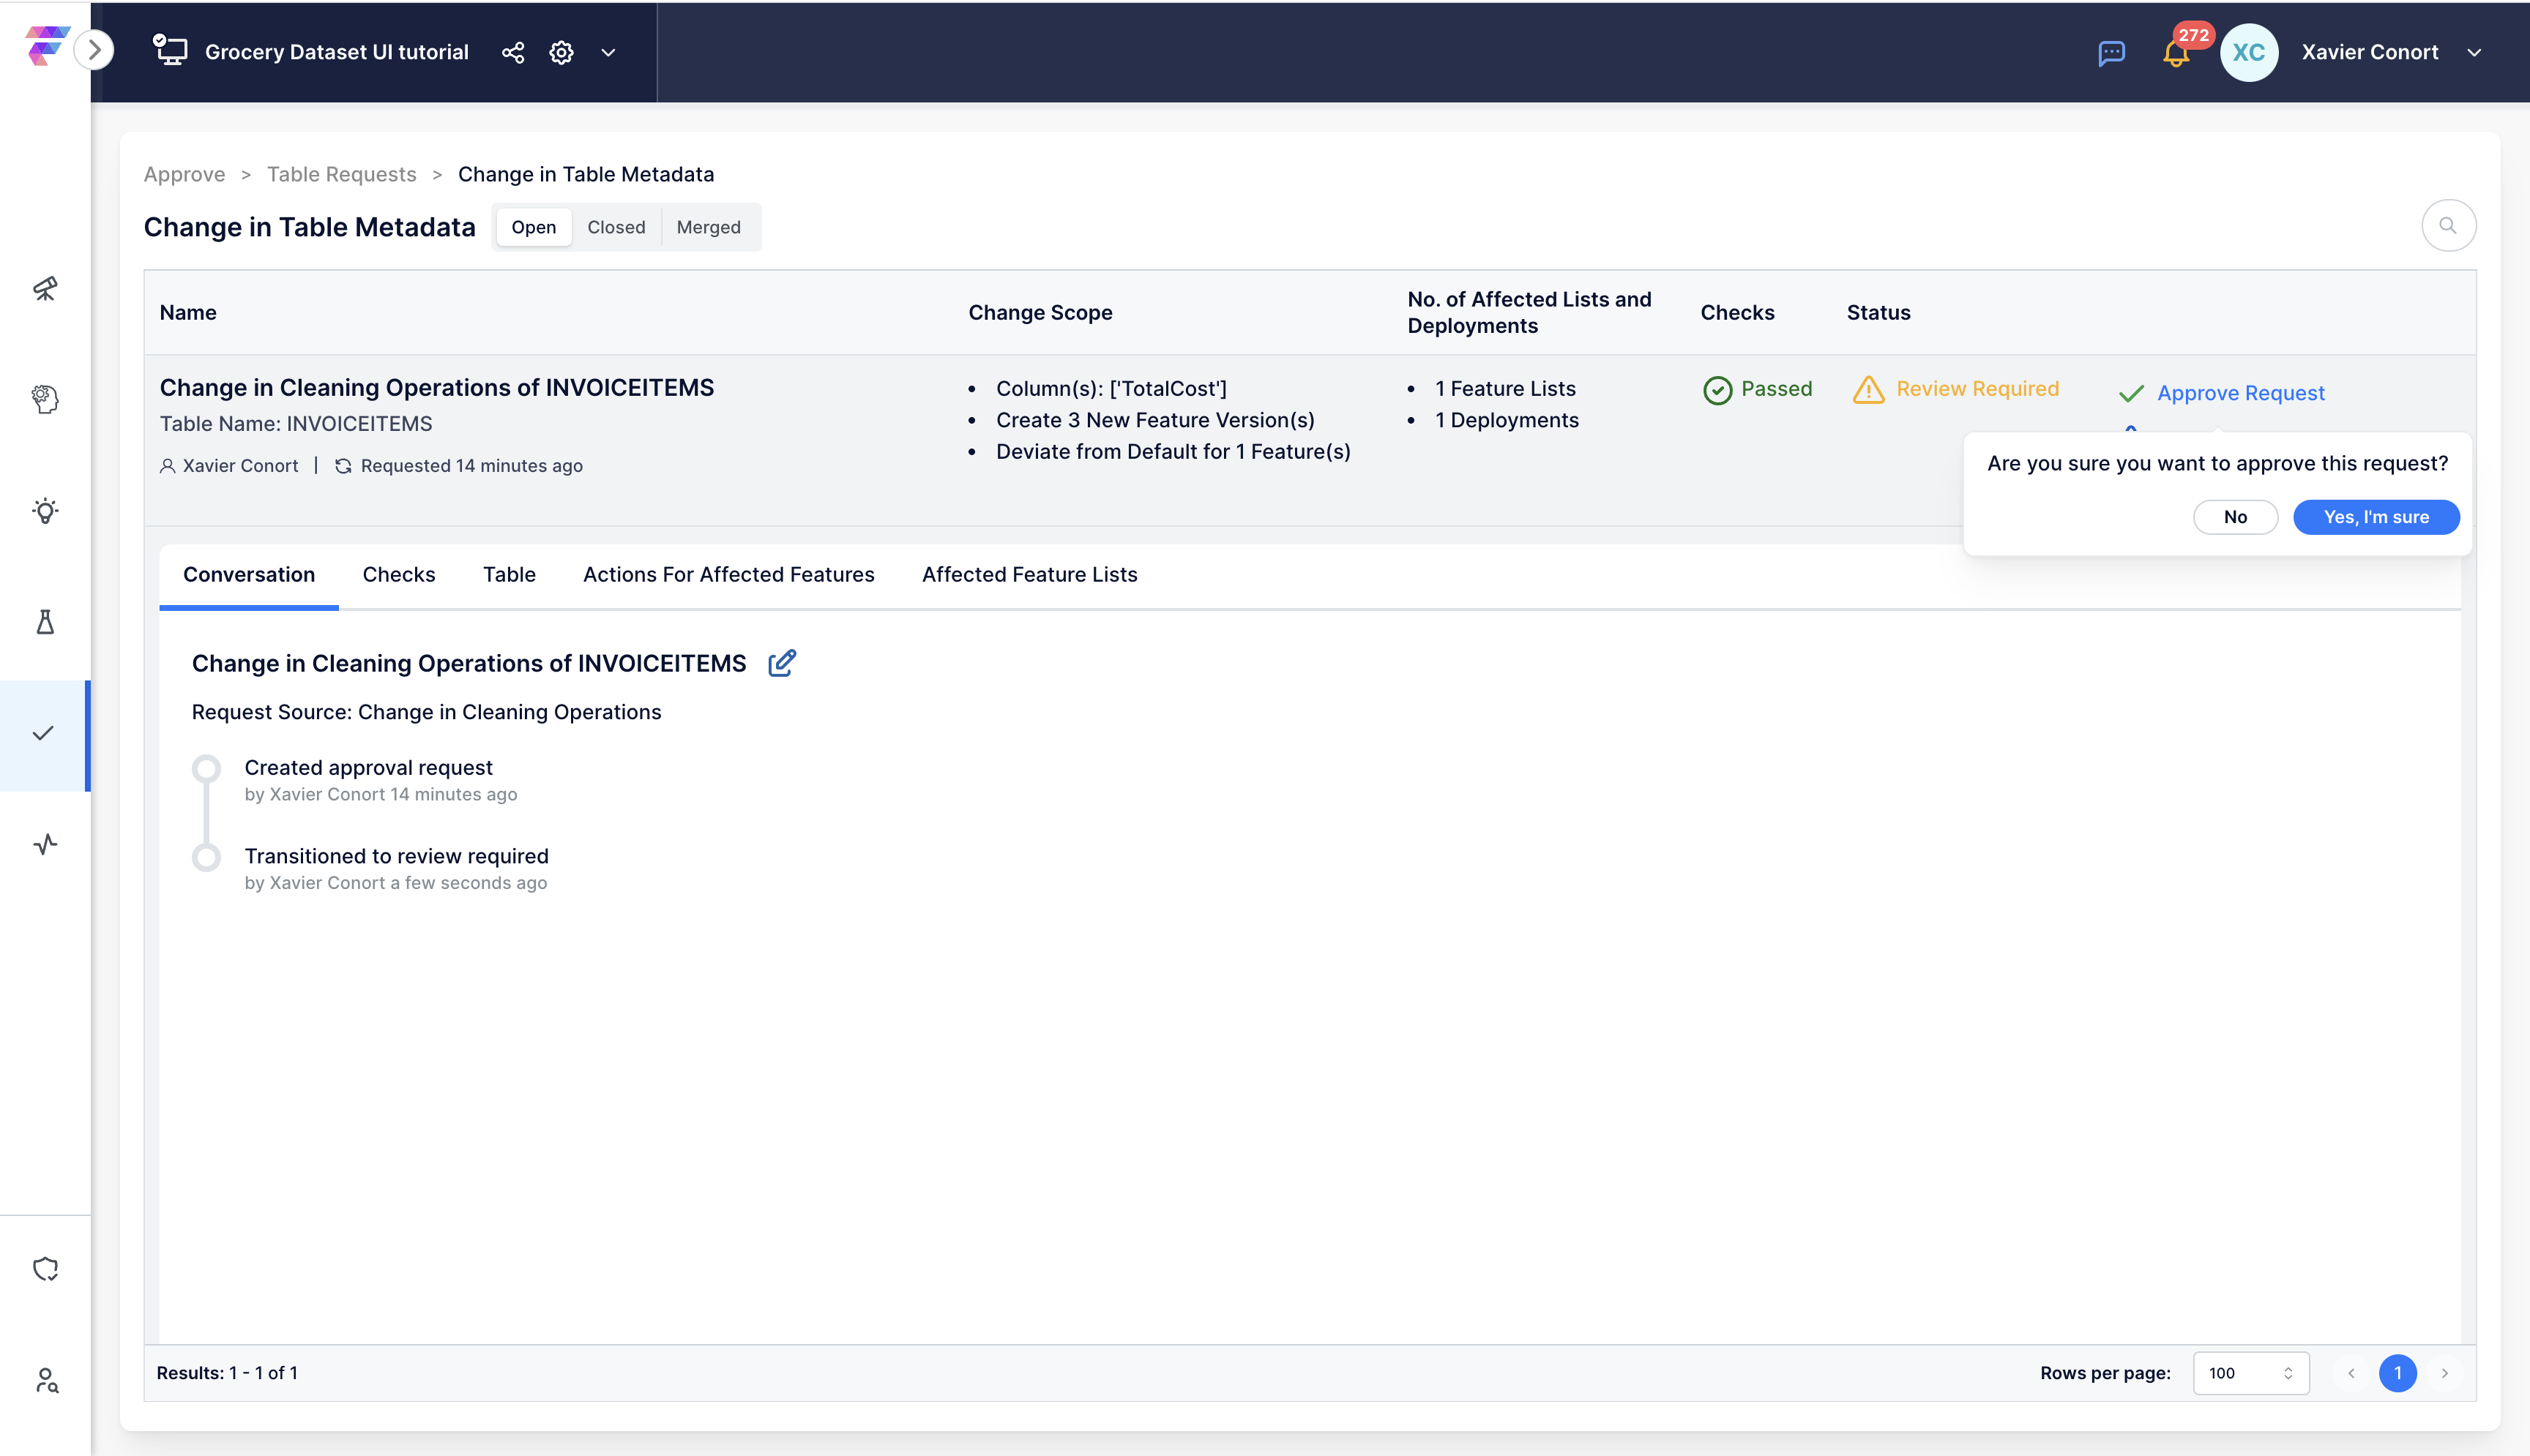Open Rows per page 100 dropdown

2251,1373
